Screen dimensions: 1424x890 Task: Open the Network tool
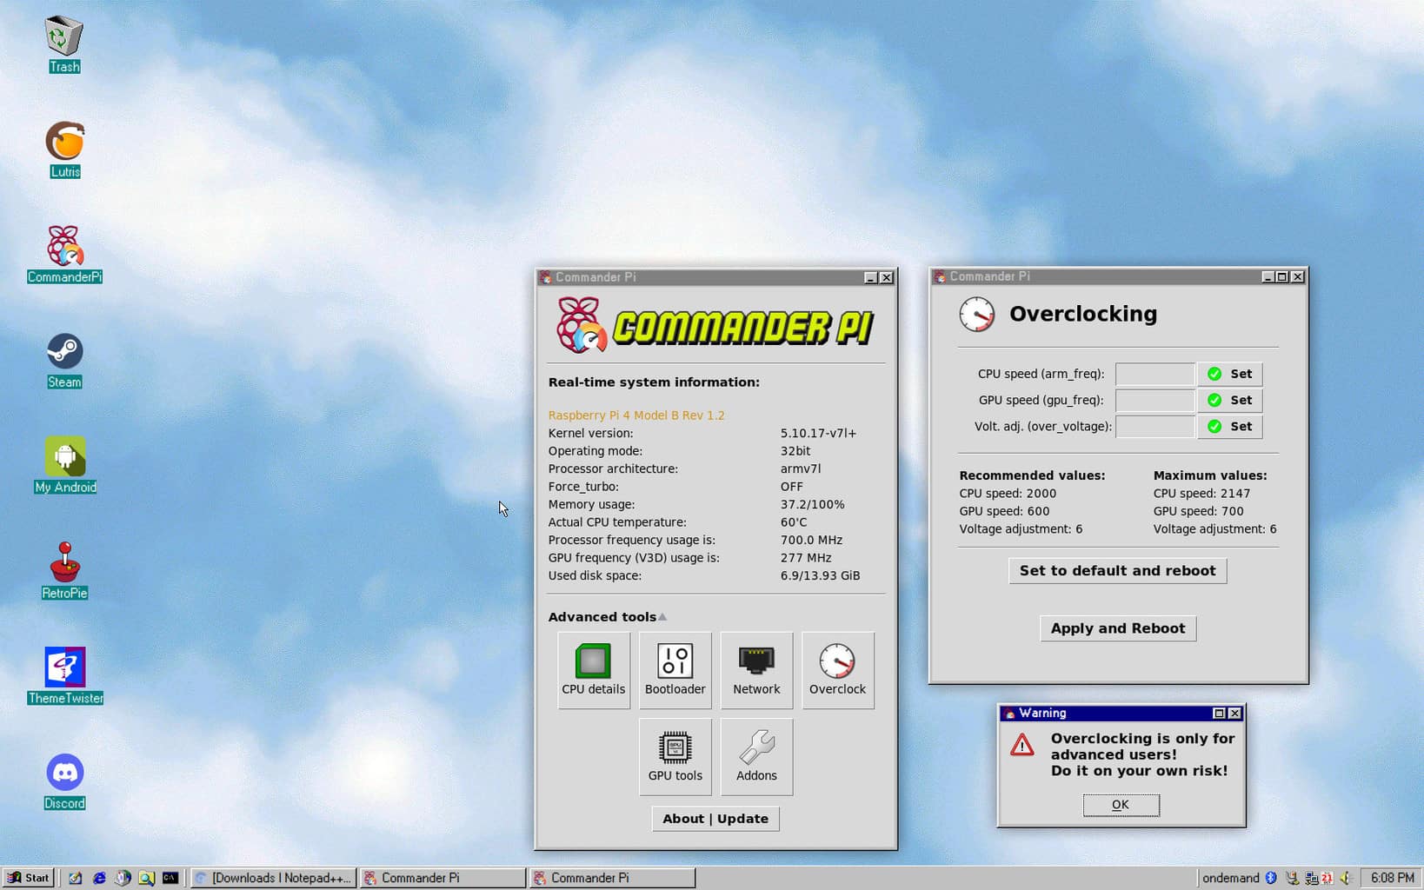point(756,670)
